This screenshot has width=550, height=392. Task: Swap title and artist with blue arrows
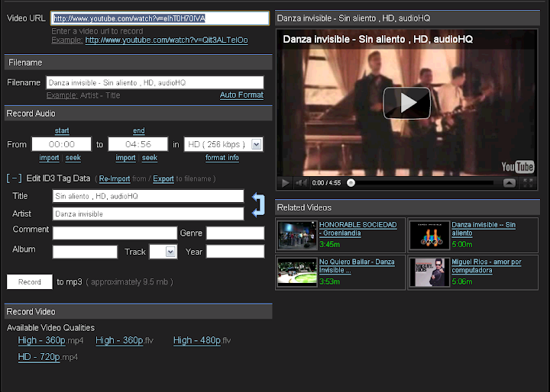[258, 205]
